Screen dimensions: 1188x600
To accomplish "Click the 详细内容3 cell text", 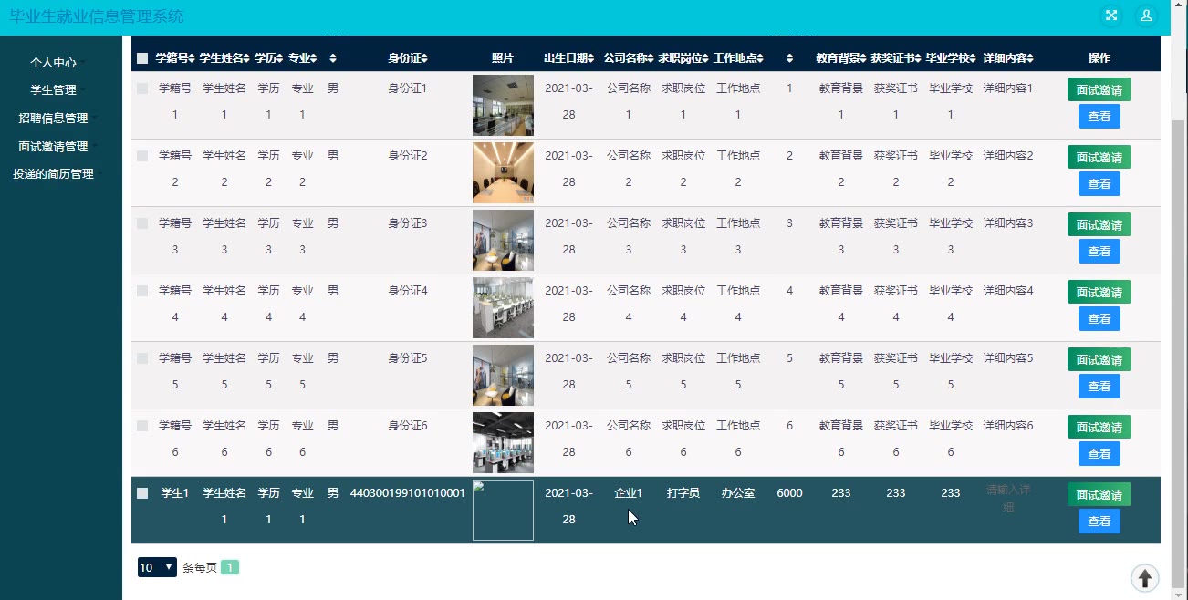I will [x=1008, y=223].
